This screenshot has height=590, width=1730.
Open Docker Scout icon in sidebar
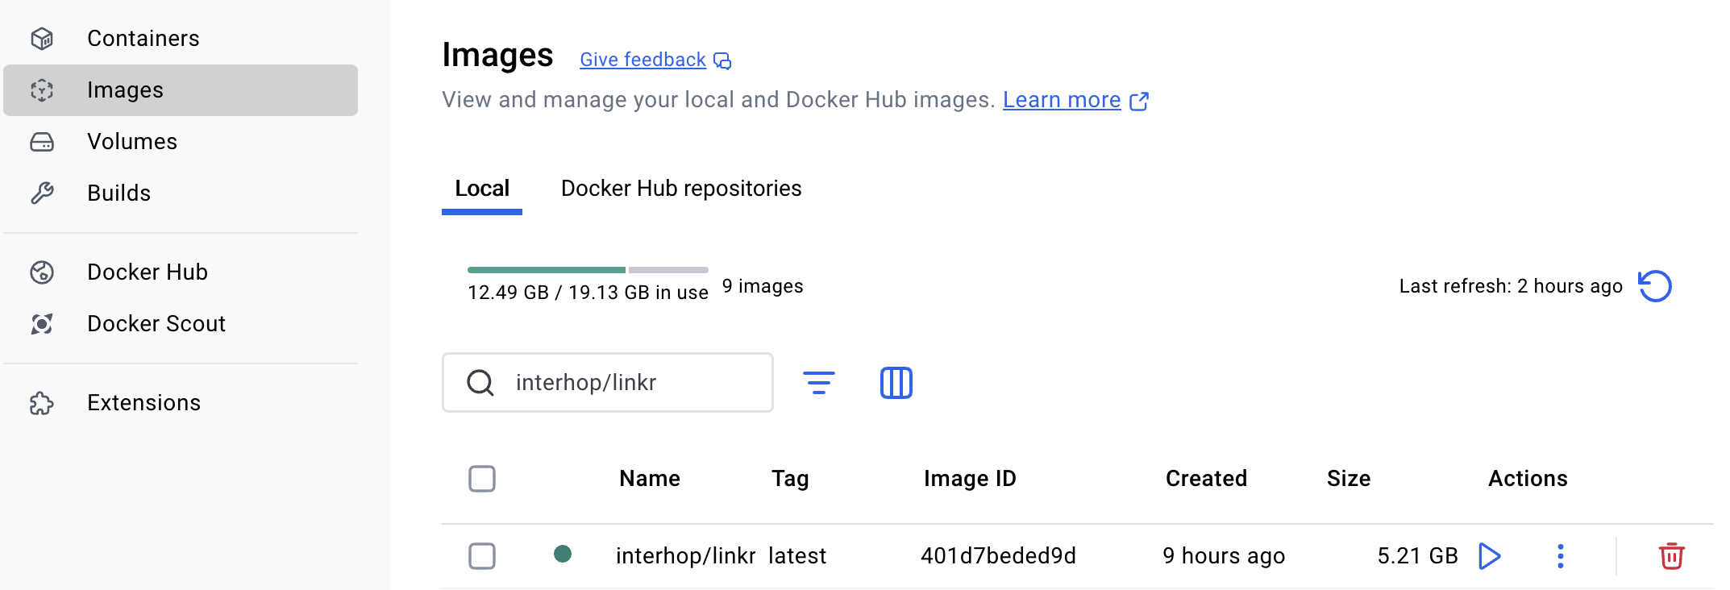click(x=42, y=324)
